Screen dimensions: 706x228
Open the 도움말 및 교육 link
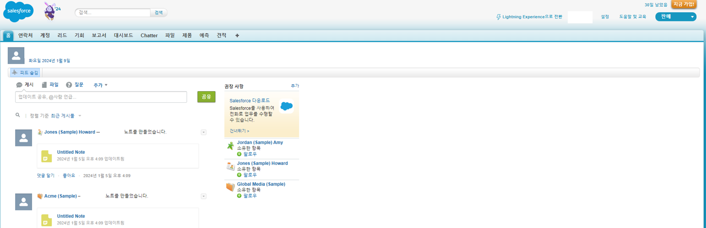tap(632, 17)
